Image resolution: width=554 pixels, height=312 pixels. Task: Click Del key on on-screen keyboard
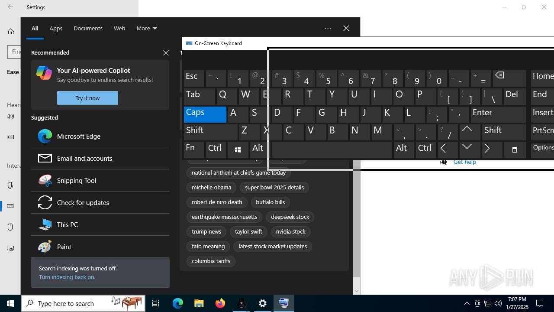click(515, 96)
